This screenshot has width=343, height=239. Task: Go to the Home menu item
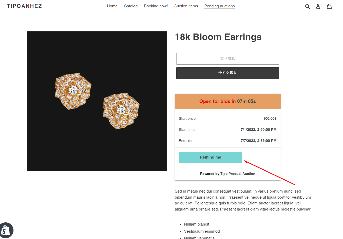(x=112, y=6)
